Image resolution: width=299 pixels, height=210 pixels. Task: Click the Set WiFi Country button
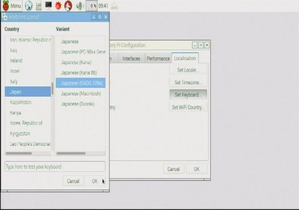(188, 107)
